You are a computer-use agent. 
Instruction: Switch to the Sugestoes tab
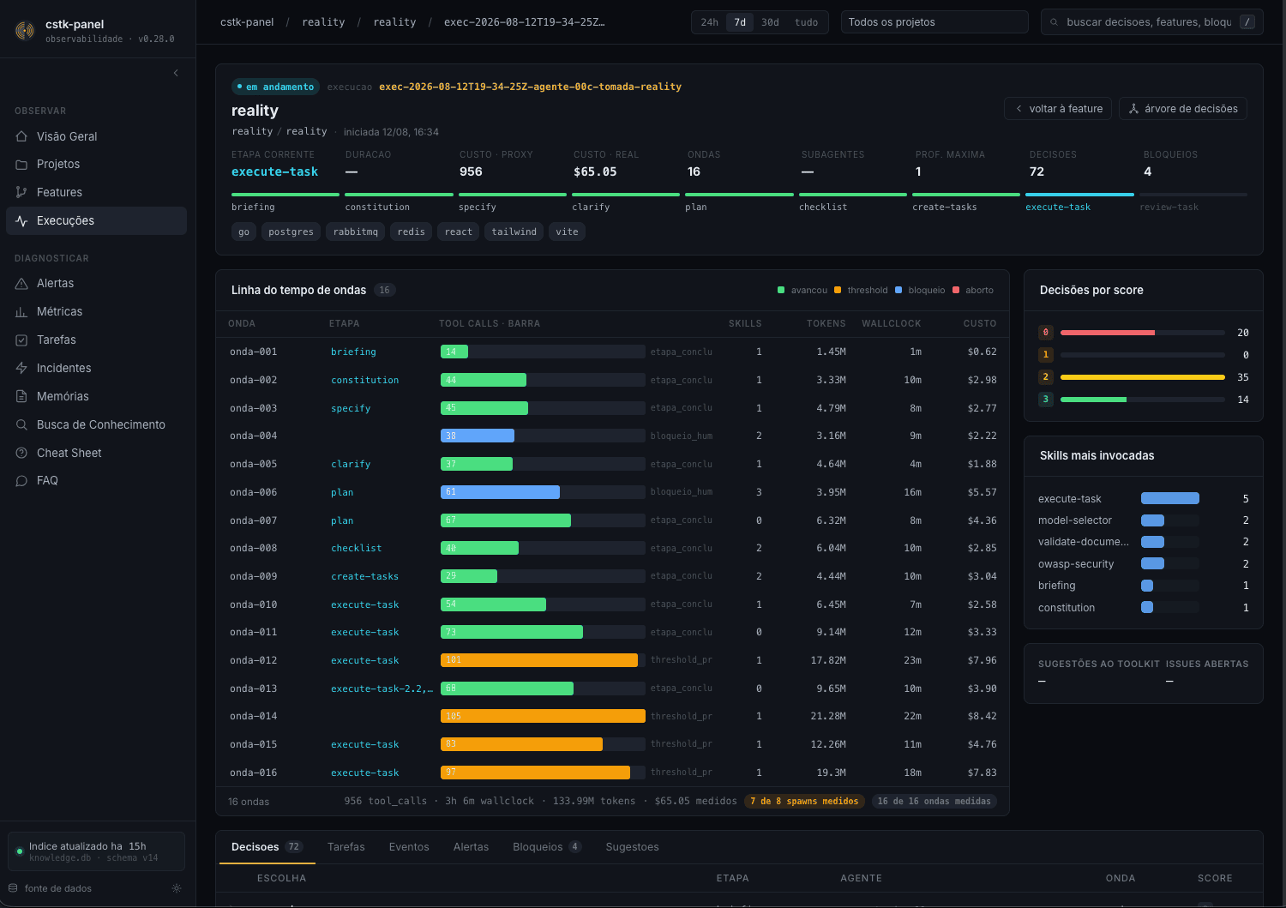point(633,847)
